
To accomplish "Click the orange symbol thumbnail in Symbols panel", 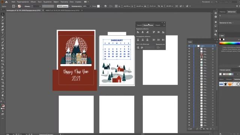I will pyautogui.click(x=230, y=84).
